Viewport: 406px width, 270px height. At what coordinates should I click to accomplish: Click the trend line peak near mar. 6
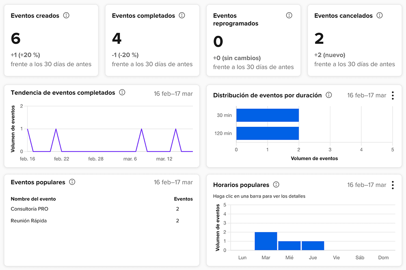pos(141,129)
